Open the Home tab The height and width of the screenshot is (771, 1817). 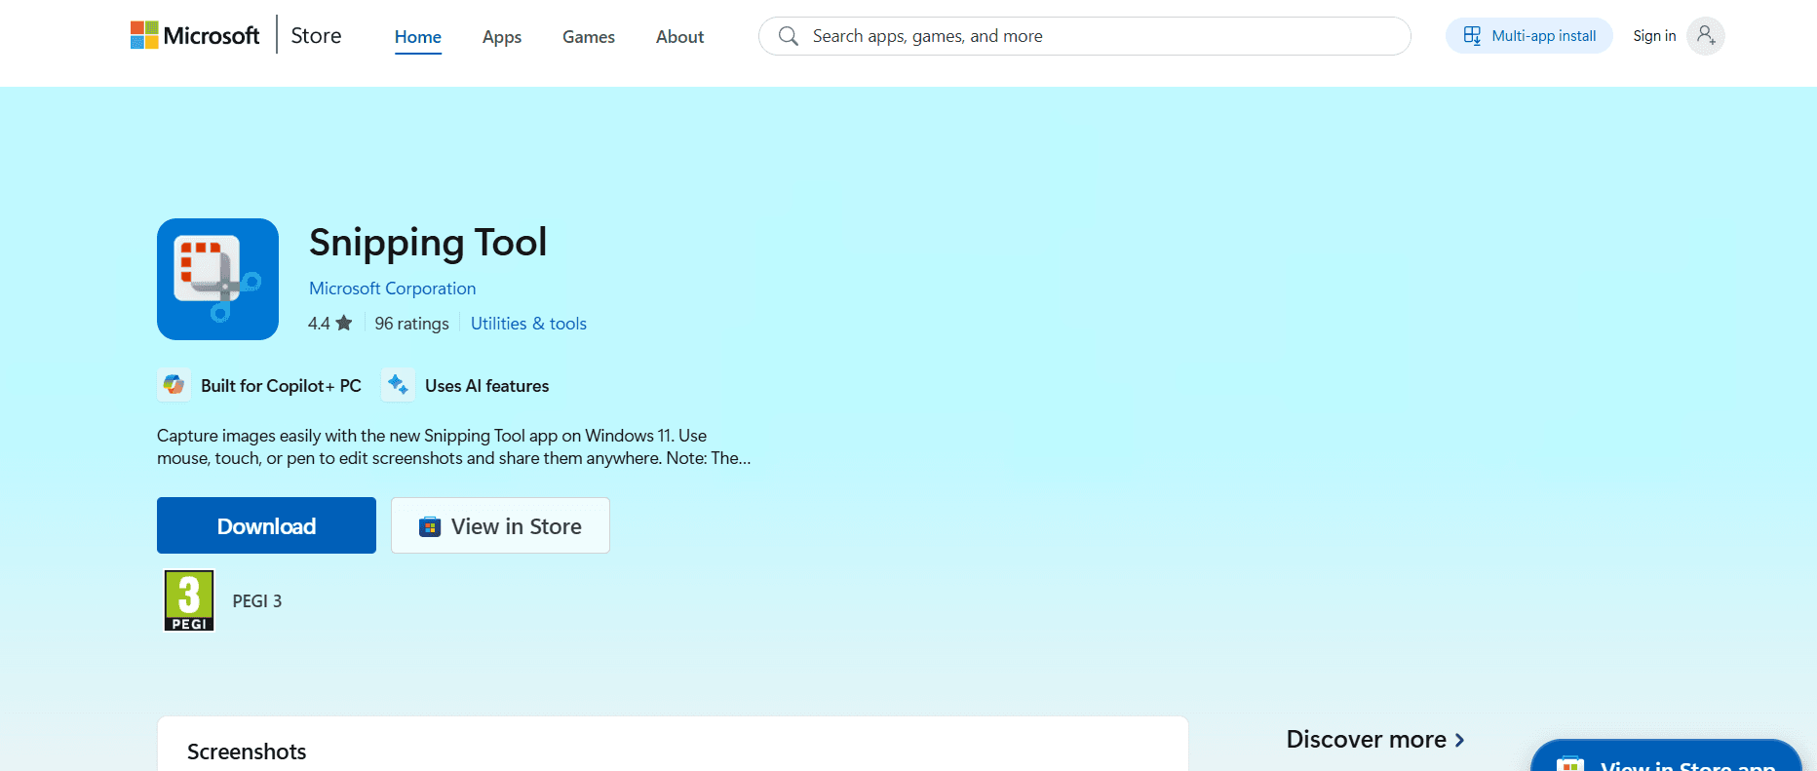point(417,37)
